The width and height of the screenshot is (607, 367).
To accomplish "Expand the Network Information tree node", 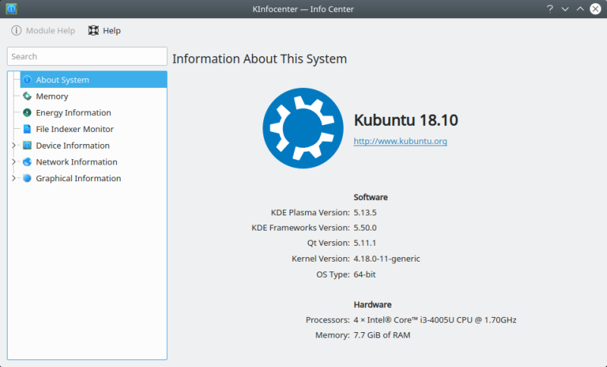I will [x=14, y=162].
